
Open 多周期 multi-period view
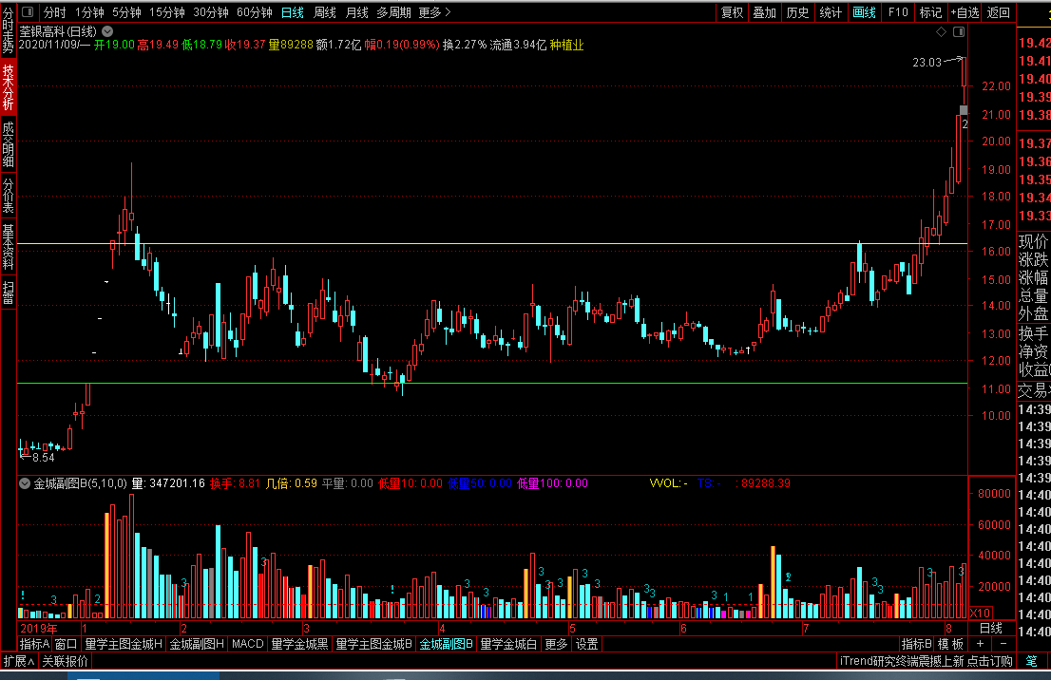(x=393, y=12)
